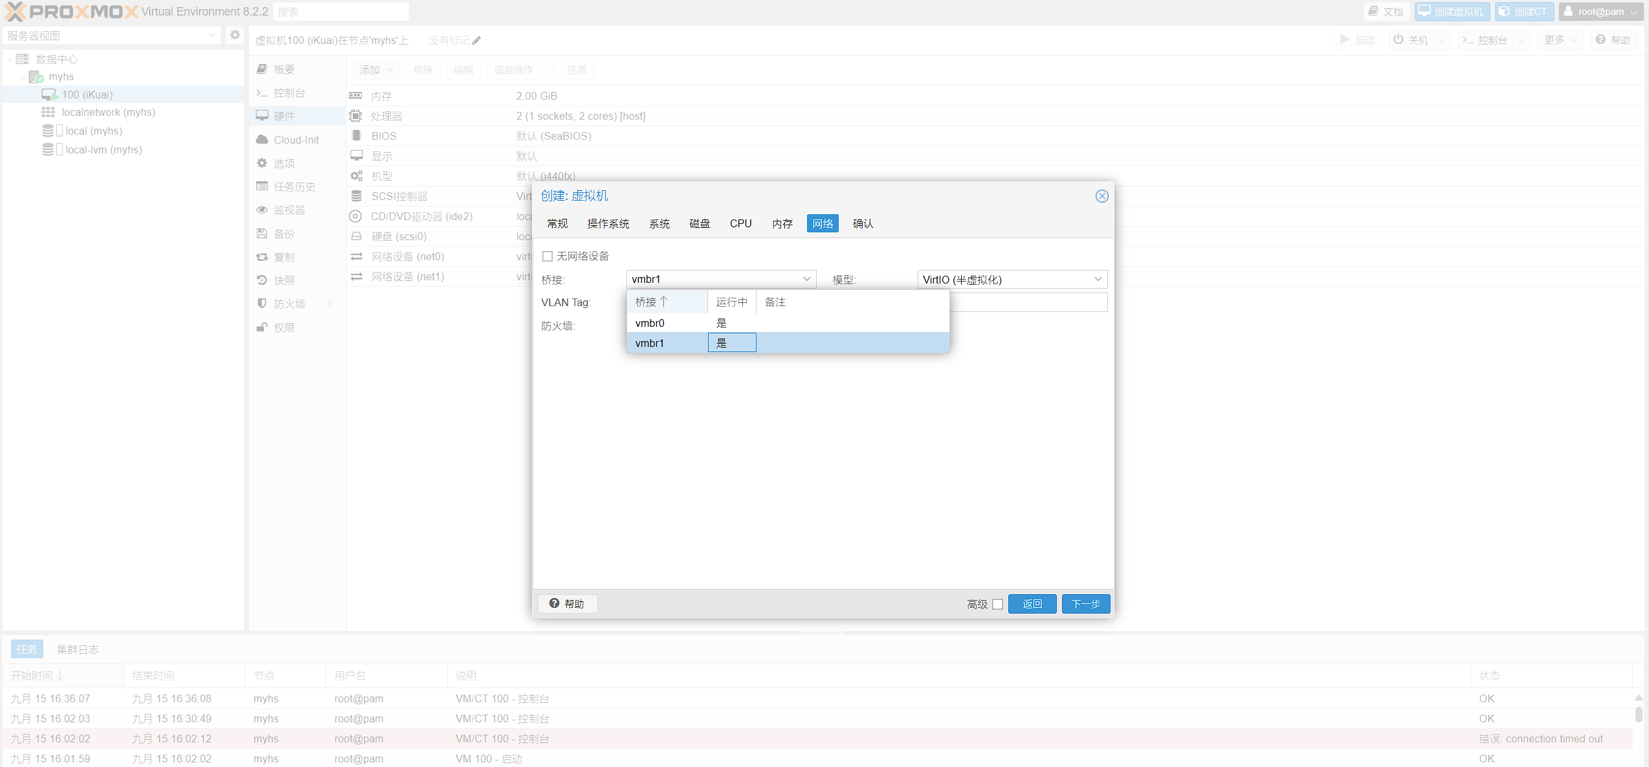The width and height of the screenshot is (1649, 767).
Task: Click the VM 100 (iKuai) monitor icon
Action: (x=50, y=94)
